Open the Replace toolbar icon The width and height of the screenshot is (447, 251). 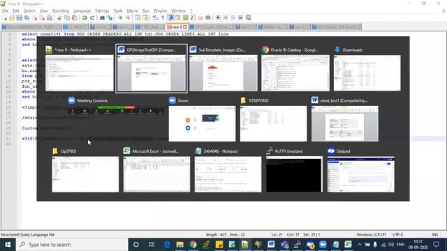tap(110, 18)
